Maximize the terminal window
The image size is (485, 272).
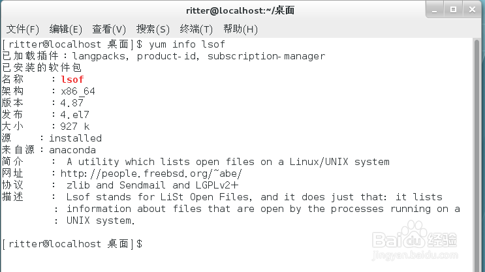[x=453, y=10]
